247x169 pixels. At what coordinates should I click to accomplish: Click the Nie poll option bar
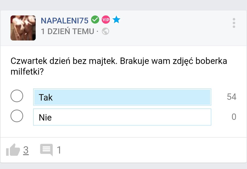pos(122,117)
